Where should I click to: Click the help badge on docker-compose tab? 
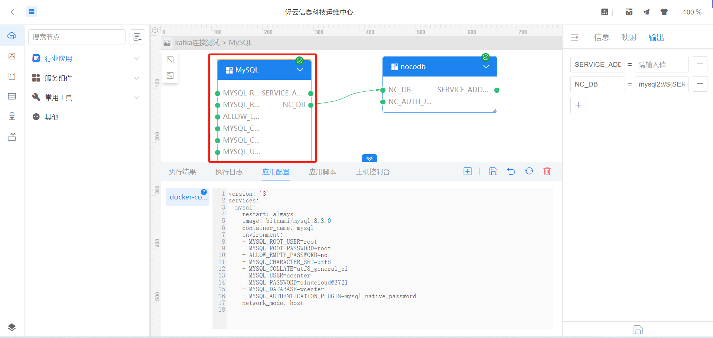(204, 192)
